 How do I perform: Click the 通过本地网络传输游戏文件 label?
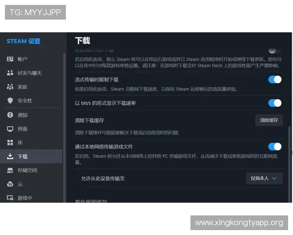pyautogui.click(x=104, y=147)
